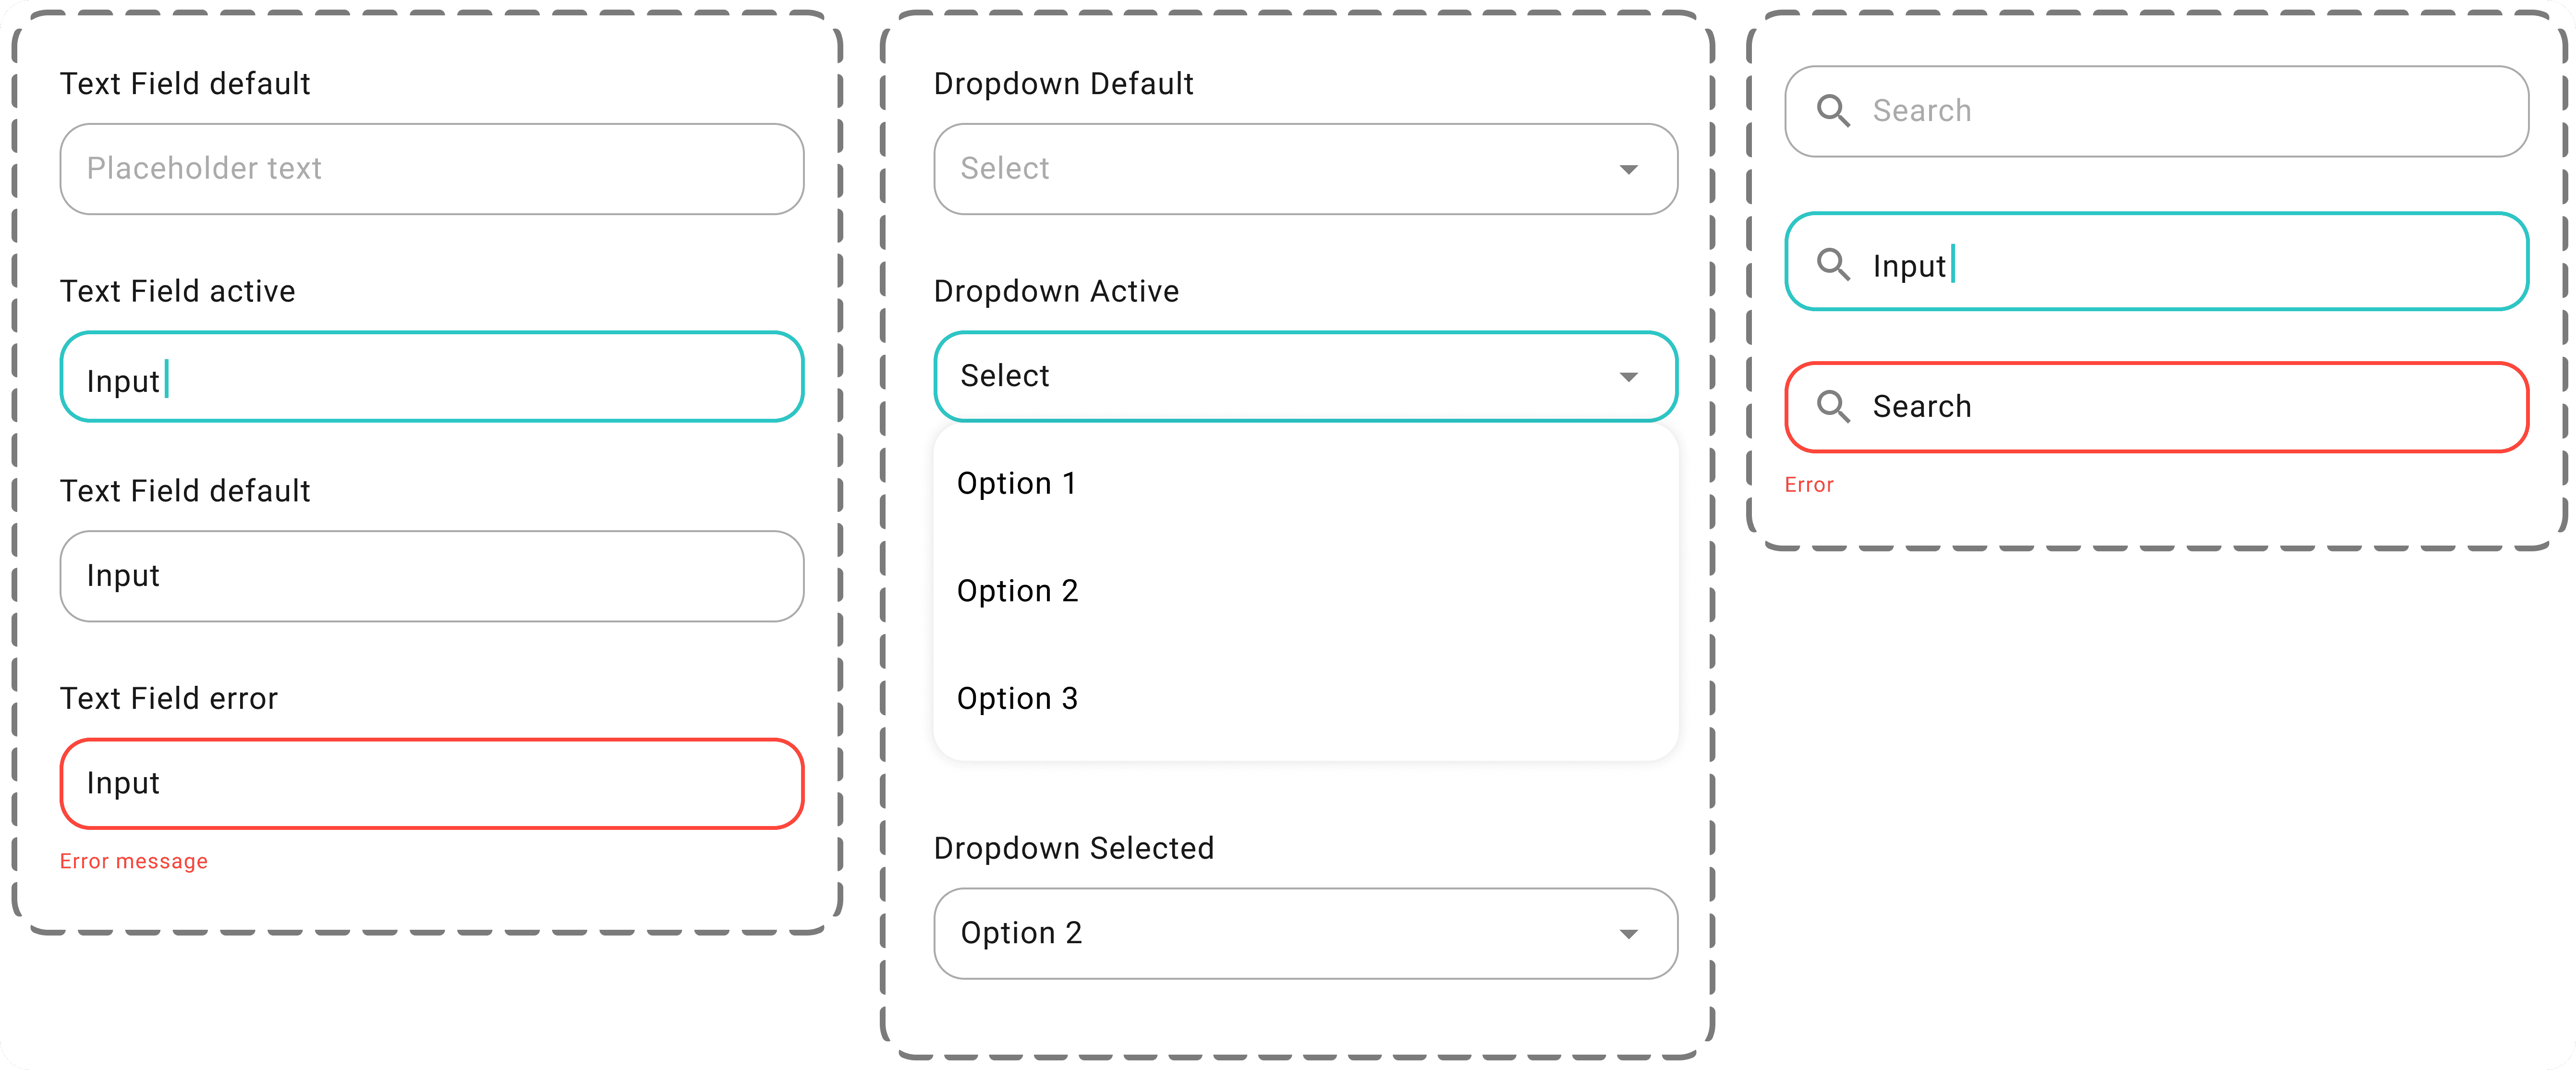
Task: Choose Option 2 from the open list
Action: pyautogui.click(x=1305, y=591)
